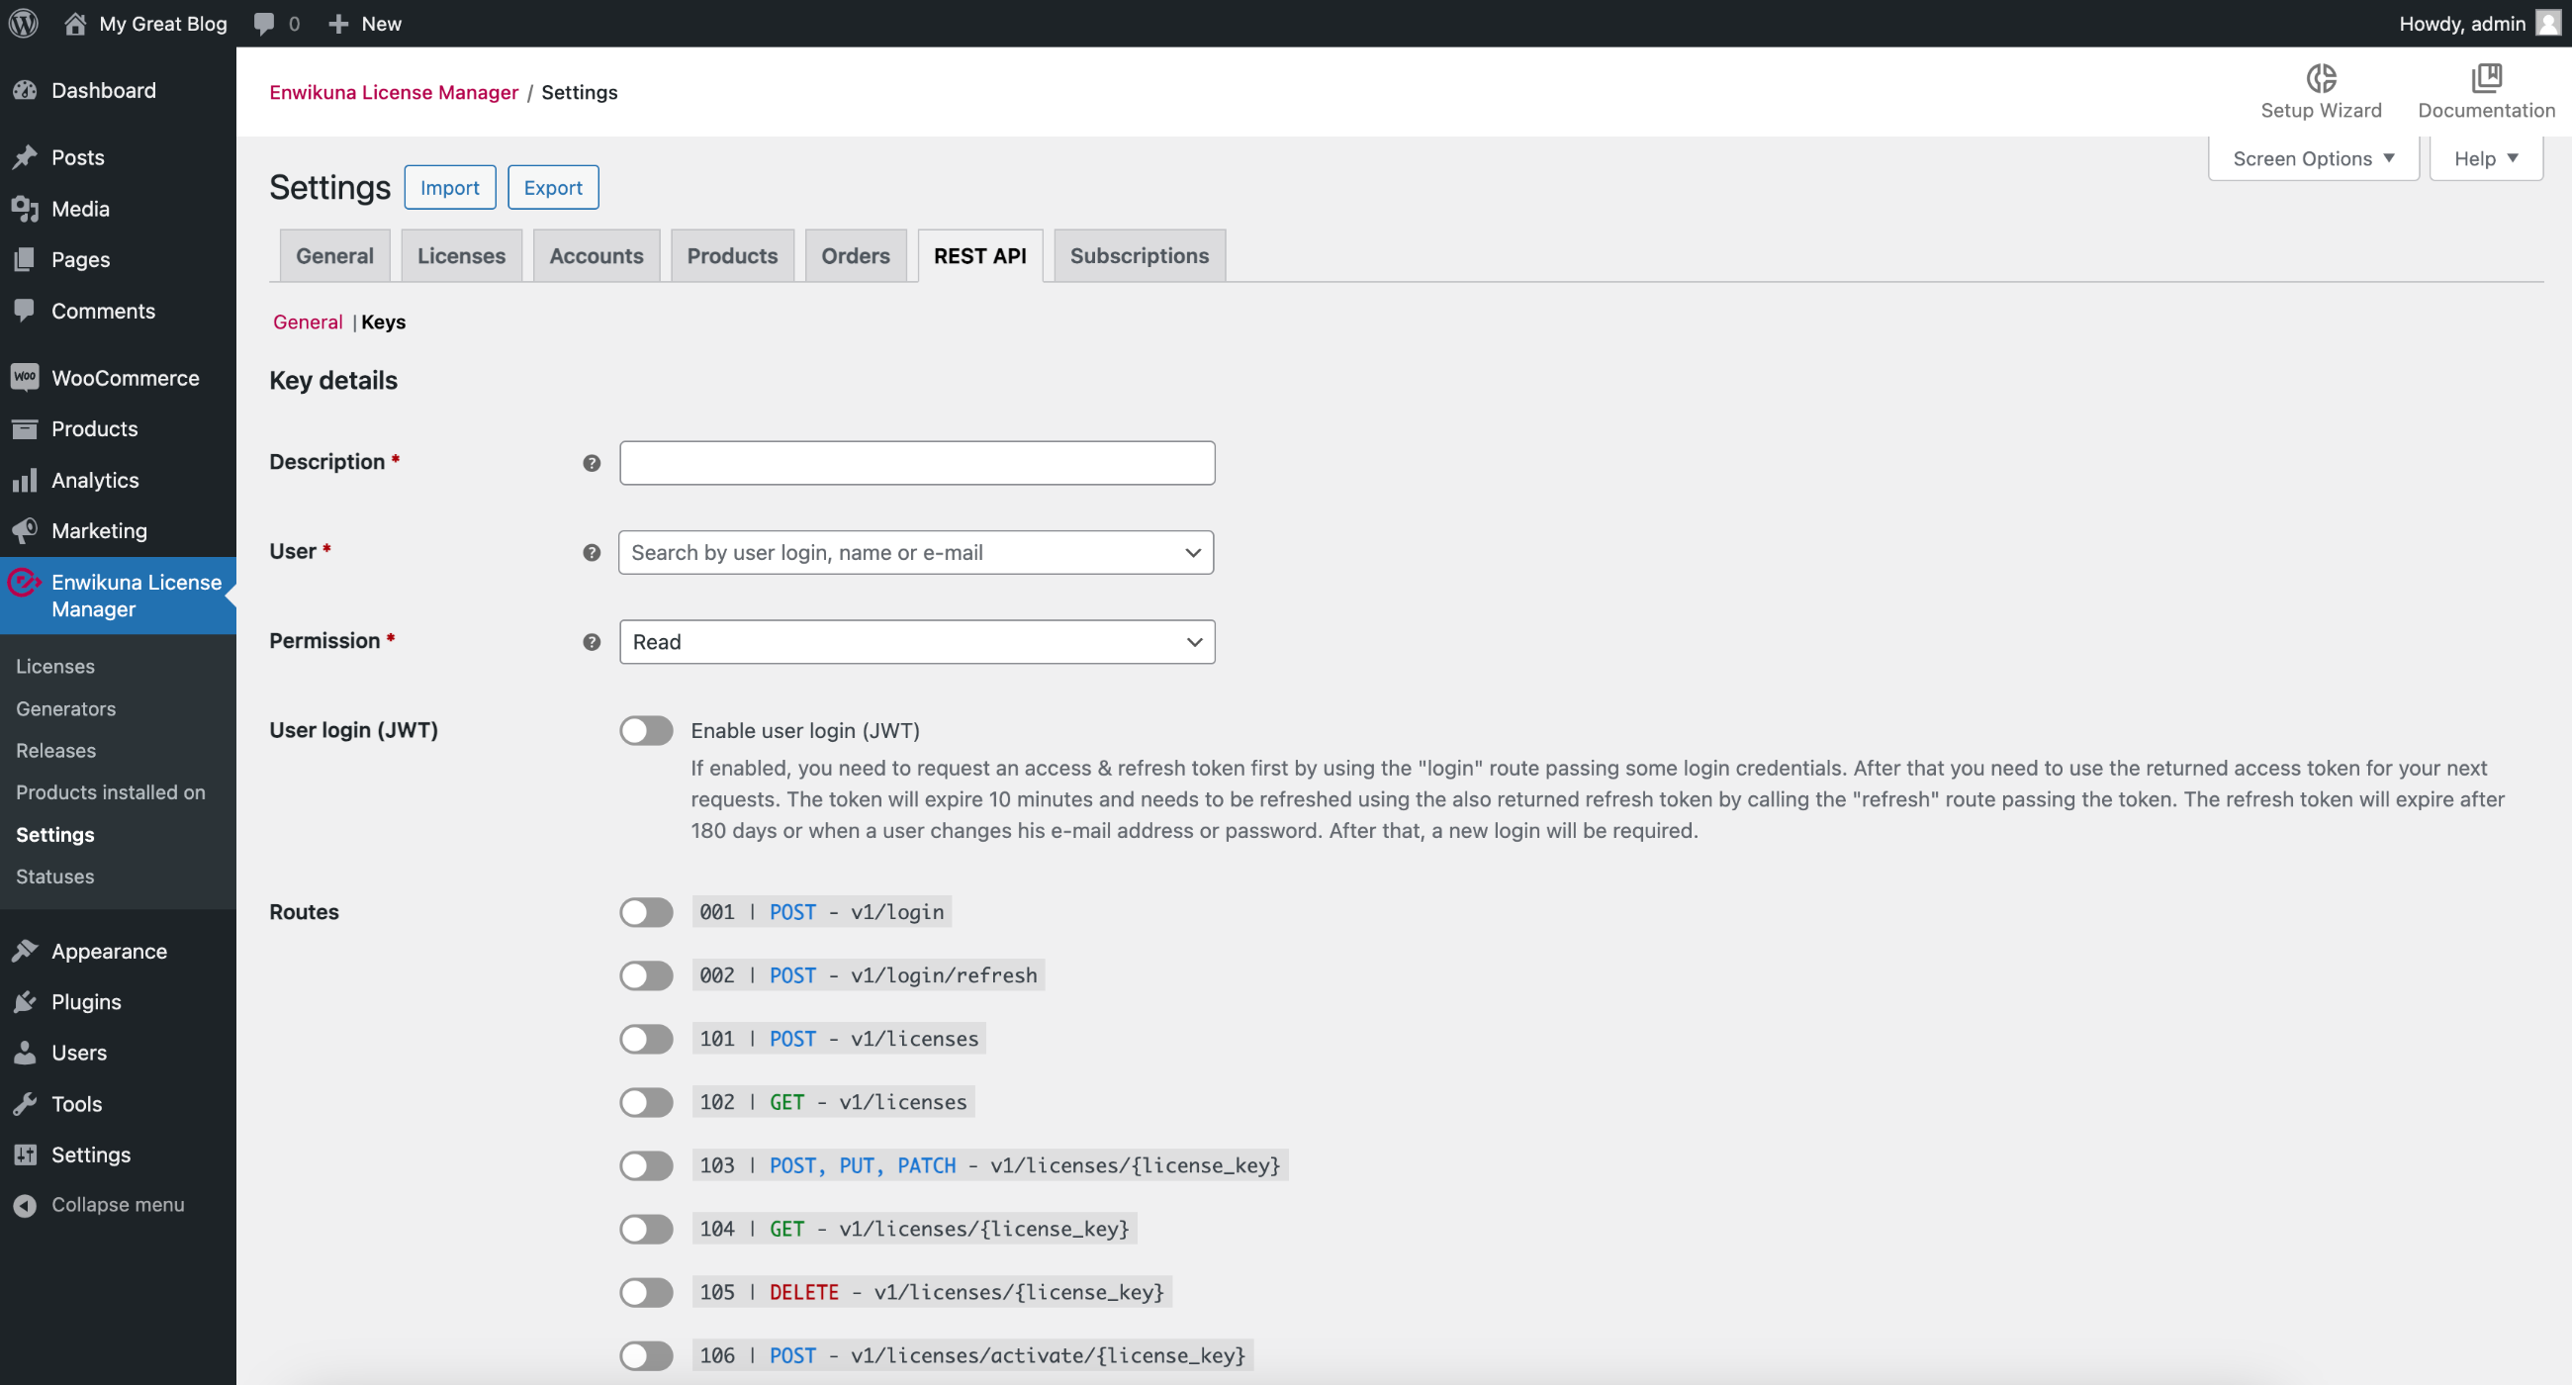2572x1385 pixels.
Task: Toggle route 104 GET license_key
Action: click(x=646, y=1229)
